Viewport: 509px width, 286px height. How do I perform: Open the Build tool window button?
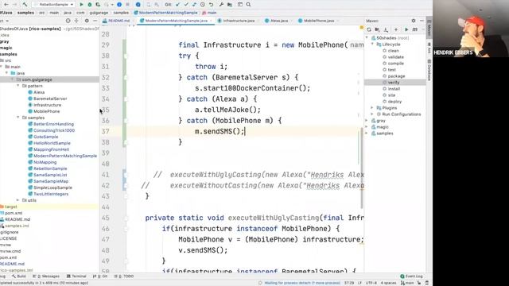19,276
